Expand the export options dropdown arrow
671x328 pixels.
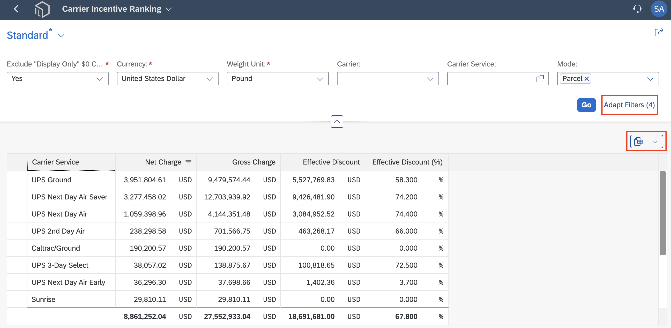(x=655, y=142)
